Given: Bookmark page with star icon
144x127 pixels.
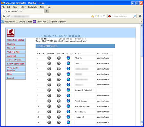Looking at the screenshot, I should [x=93, y=16].
